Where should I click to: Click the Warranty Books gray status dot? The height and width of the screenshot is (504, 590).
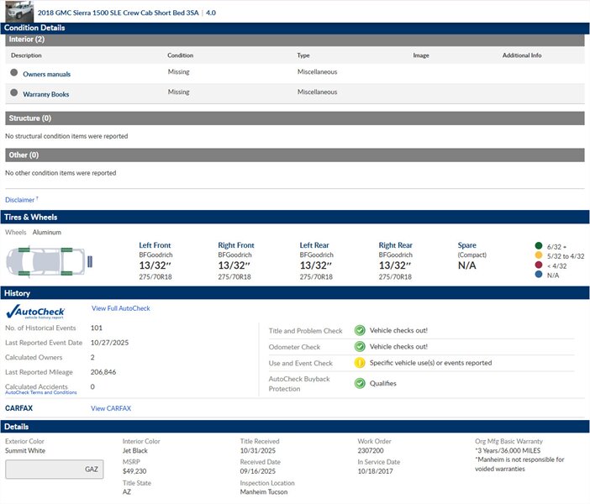coord(13,93)
